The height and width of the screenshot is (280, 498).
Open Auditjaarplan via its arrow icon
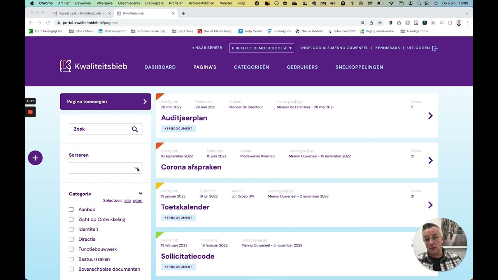[430, 116]
